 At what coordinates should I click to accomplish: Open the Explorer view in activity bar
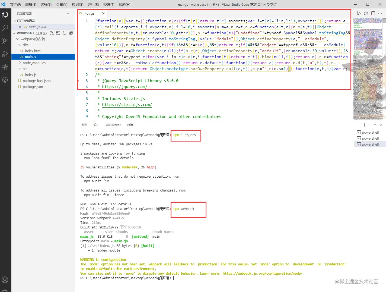(5, 15)
